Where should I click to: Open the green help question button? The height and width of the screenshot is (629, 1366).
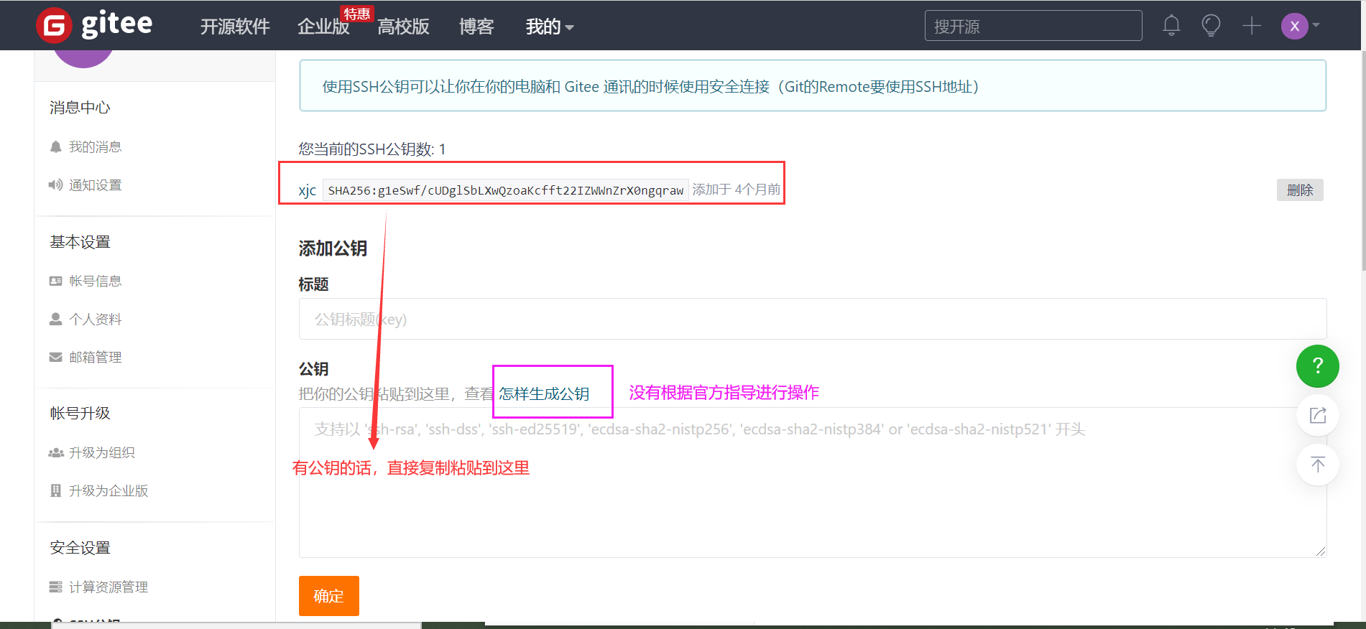[1318, 366]
